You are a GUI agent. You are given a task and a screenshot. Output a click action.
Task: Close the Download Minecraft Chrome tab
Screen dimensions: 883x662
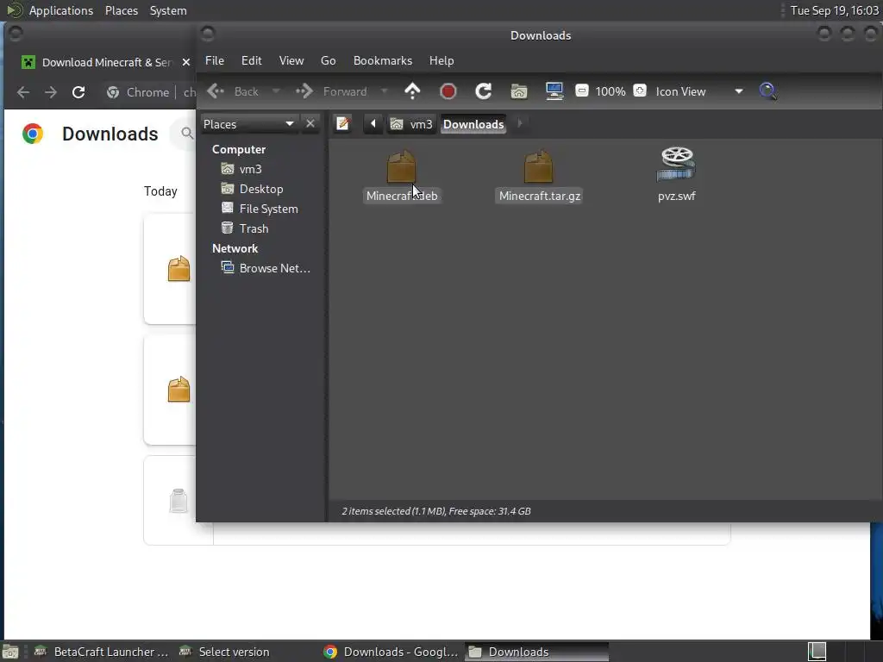[186, 62]
